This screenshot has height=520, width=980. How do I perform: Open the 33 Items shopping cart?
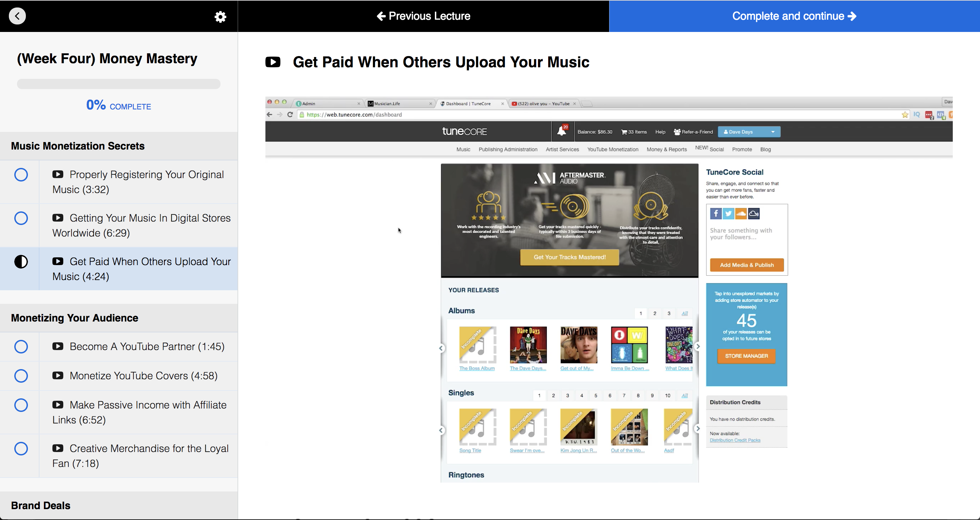(x=634, y=132)
